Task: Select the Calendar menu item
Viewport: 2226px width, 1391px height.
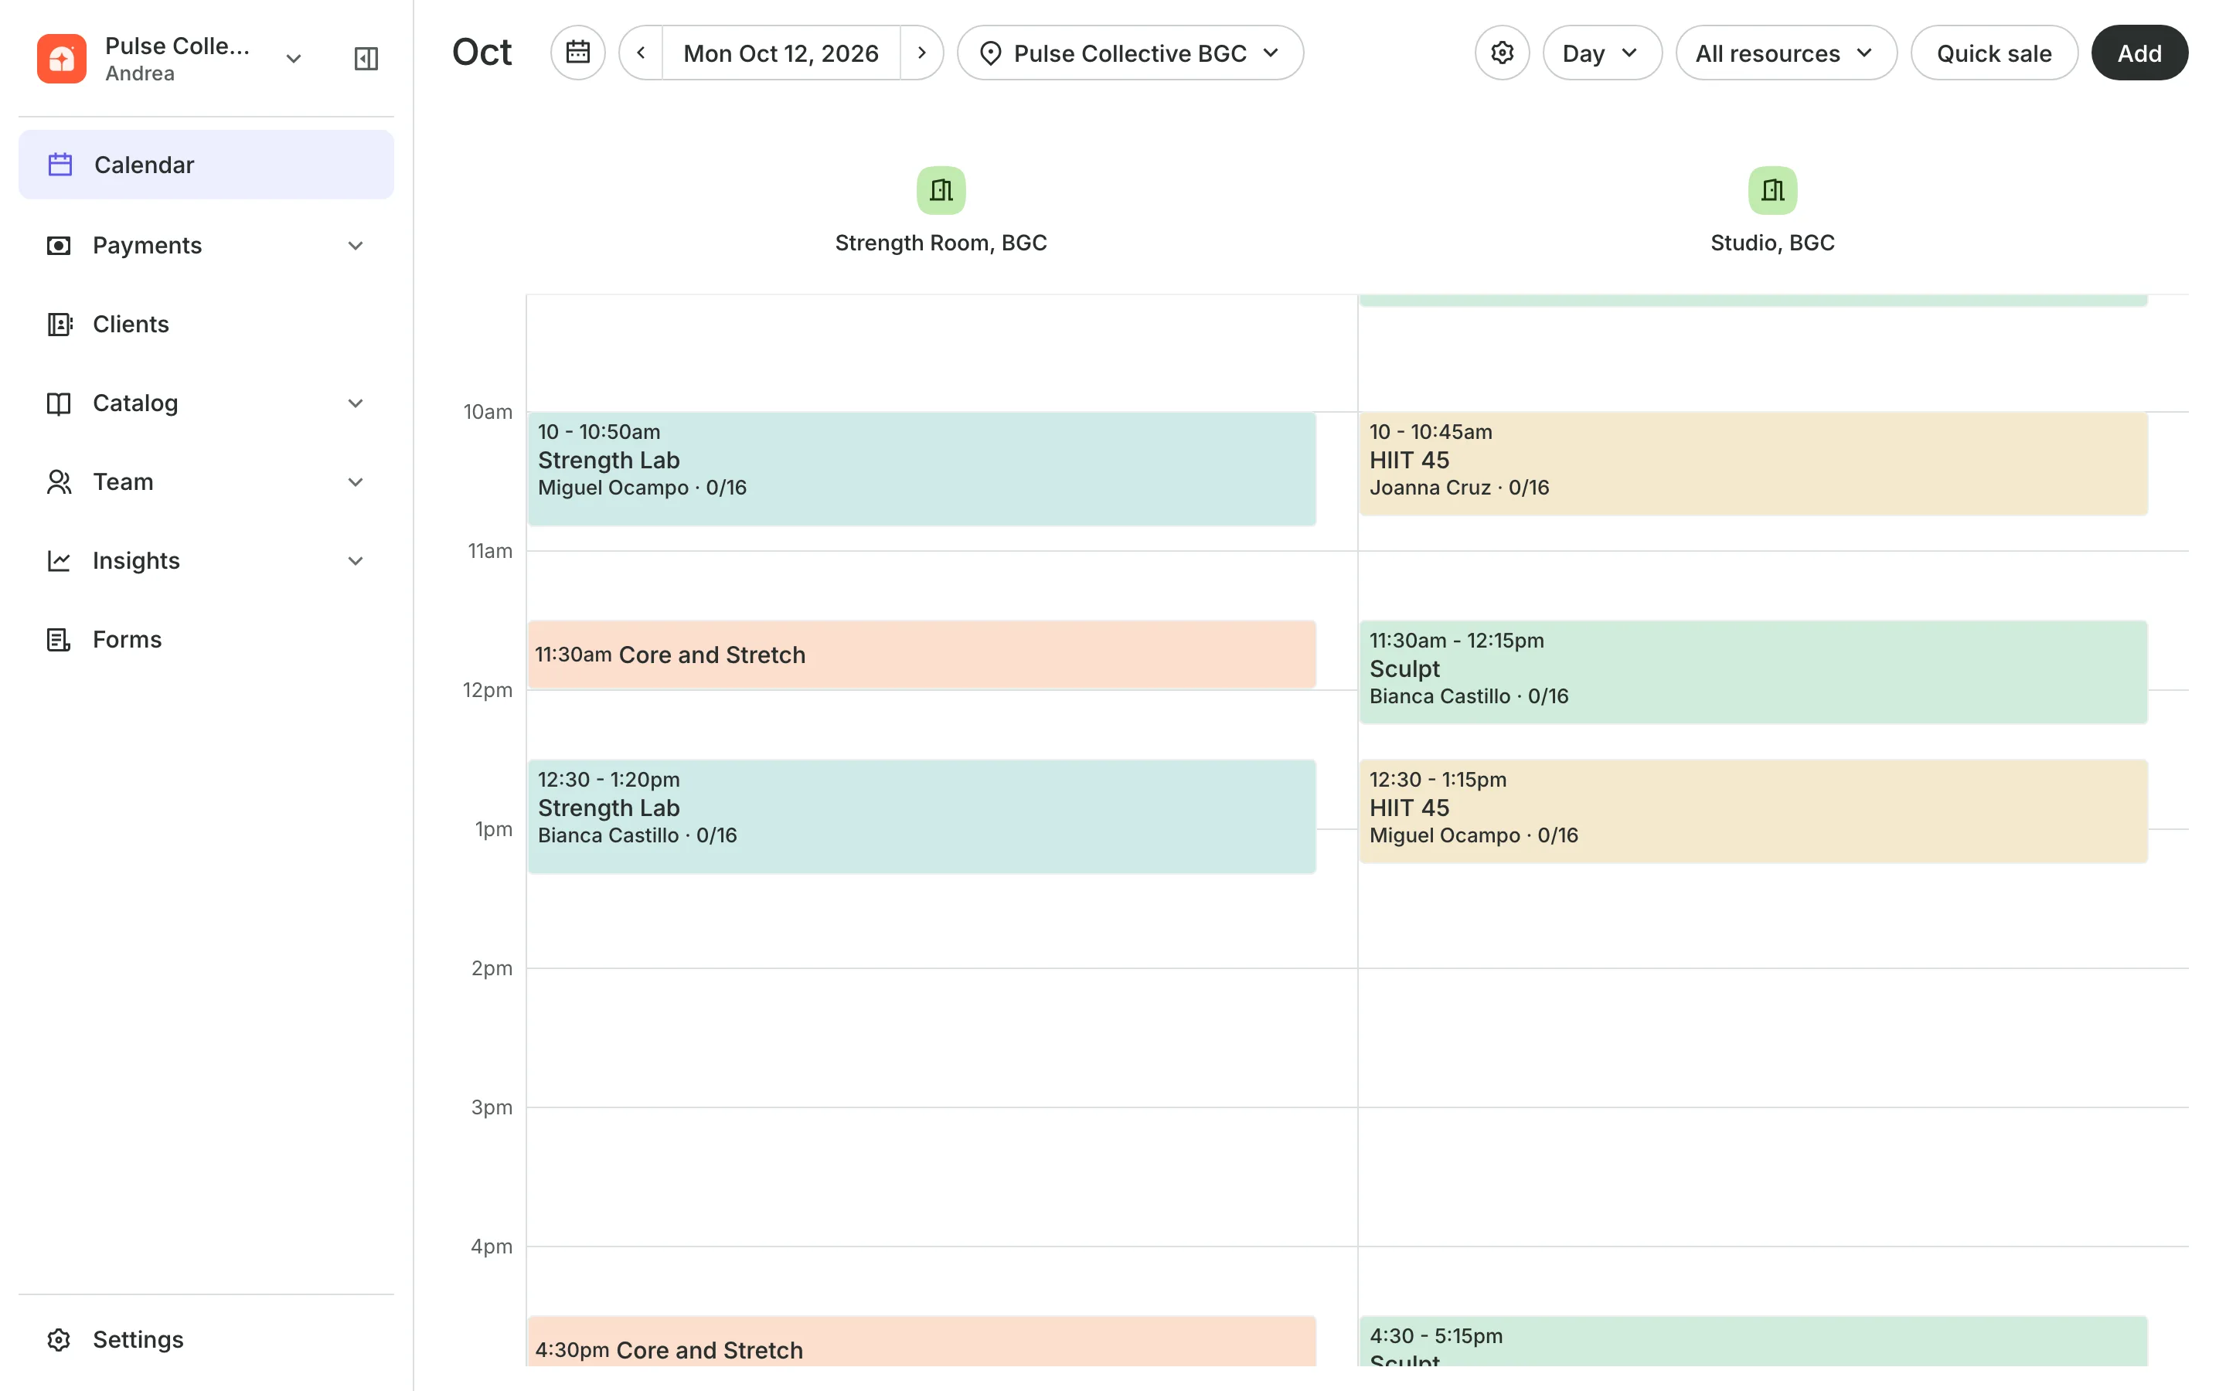Action: 206,165
